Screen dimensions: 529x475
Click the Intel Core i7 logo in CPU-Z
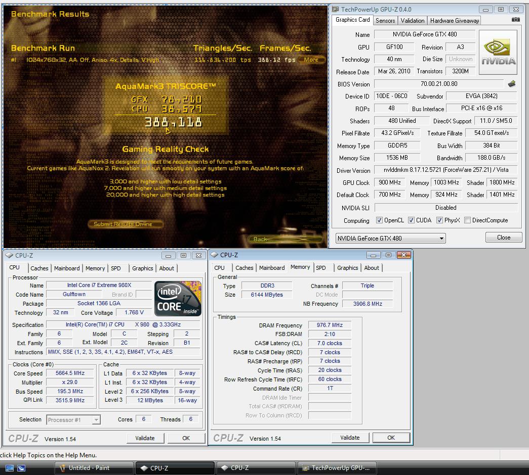(178, 299)
